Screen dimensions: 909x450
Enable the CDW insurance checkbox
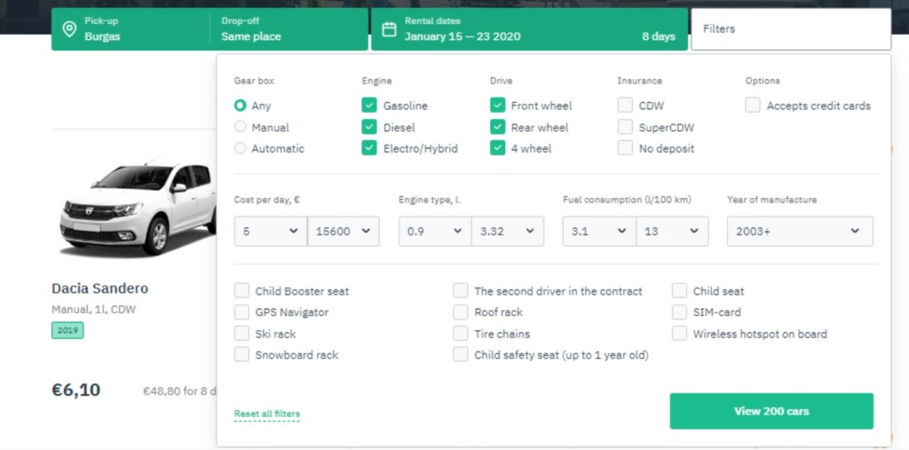[625, 105]
